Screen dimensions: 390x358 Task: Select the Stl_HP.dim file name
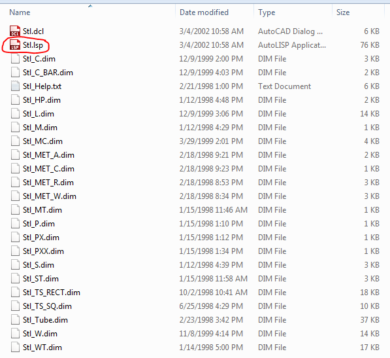42,100
